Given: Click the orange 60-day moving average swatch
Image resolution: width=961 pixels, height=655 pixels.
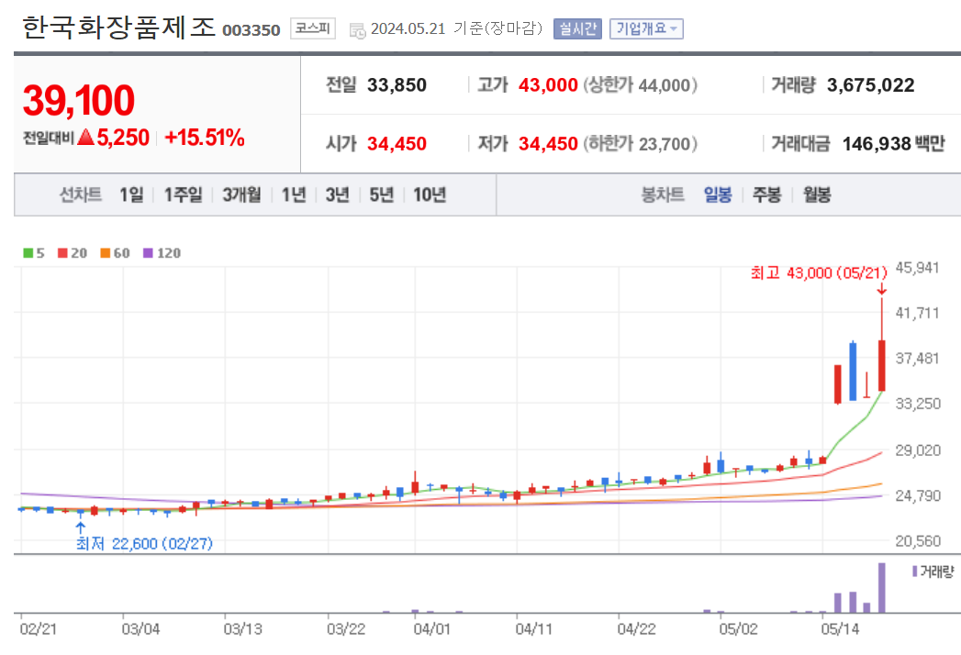Looking at the screenshot, I should [x=106, y=253].
